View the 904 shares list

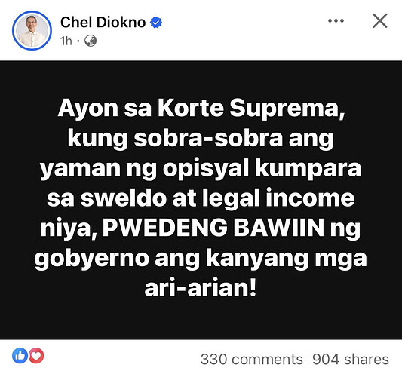pyautogui.click(x=351, y=360)
